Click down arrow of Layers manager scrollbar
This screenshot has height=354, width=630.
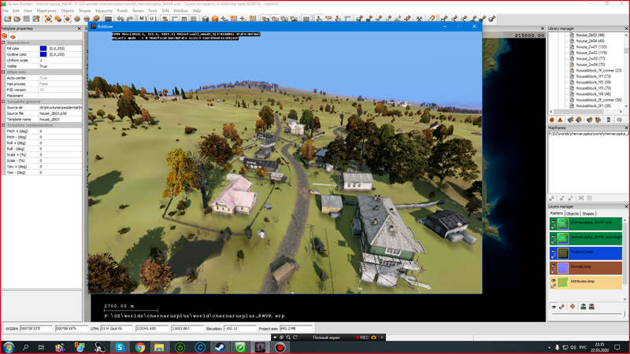[x=624, y=300]
